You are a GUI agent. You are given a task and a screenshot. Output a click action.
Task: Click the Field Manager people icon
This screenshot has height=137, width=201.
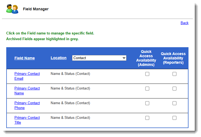(x=12, y=9)
